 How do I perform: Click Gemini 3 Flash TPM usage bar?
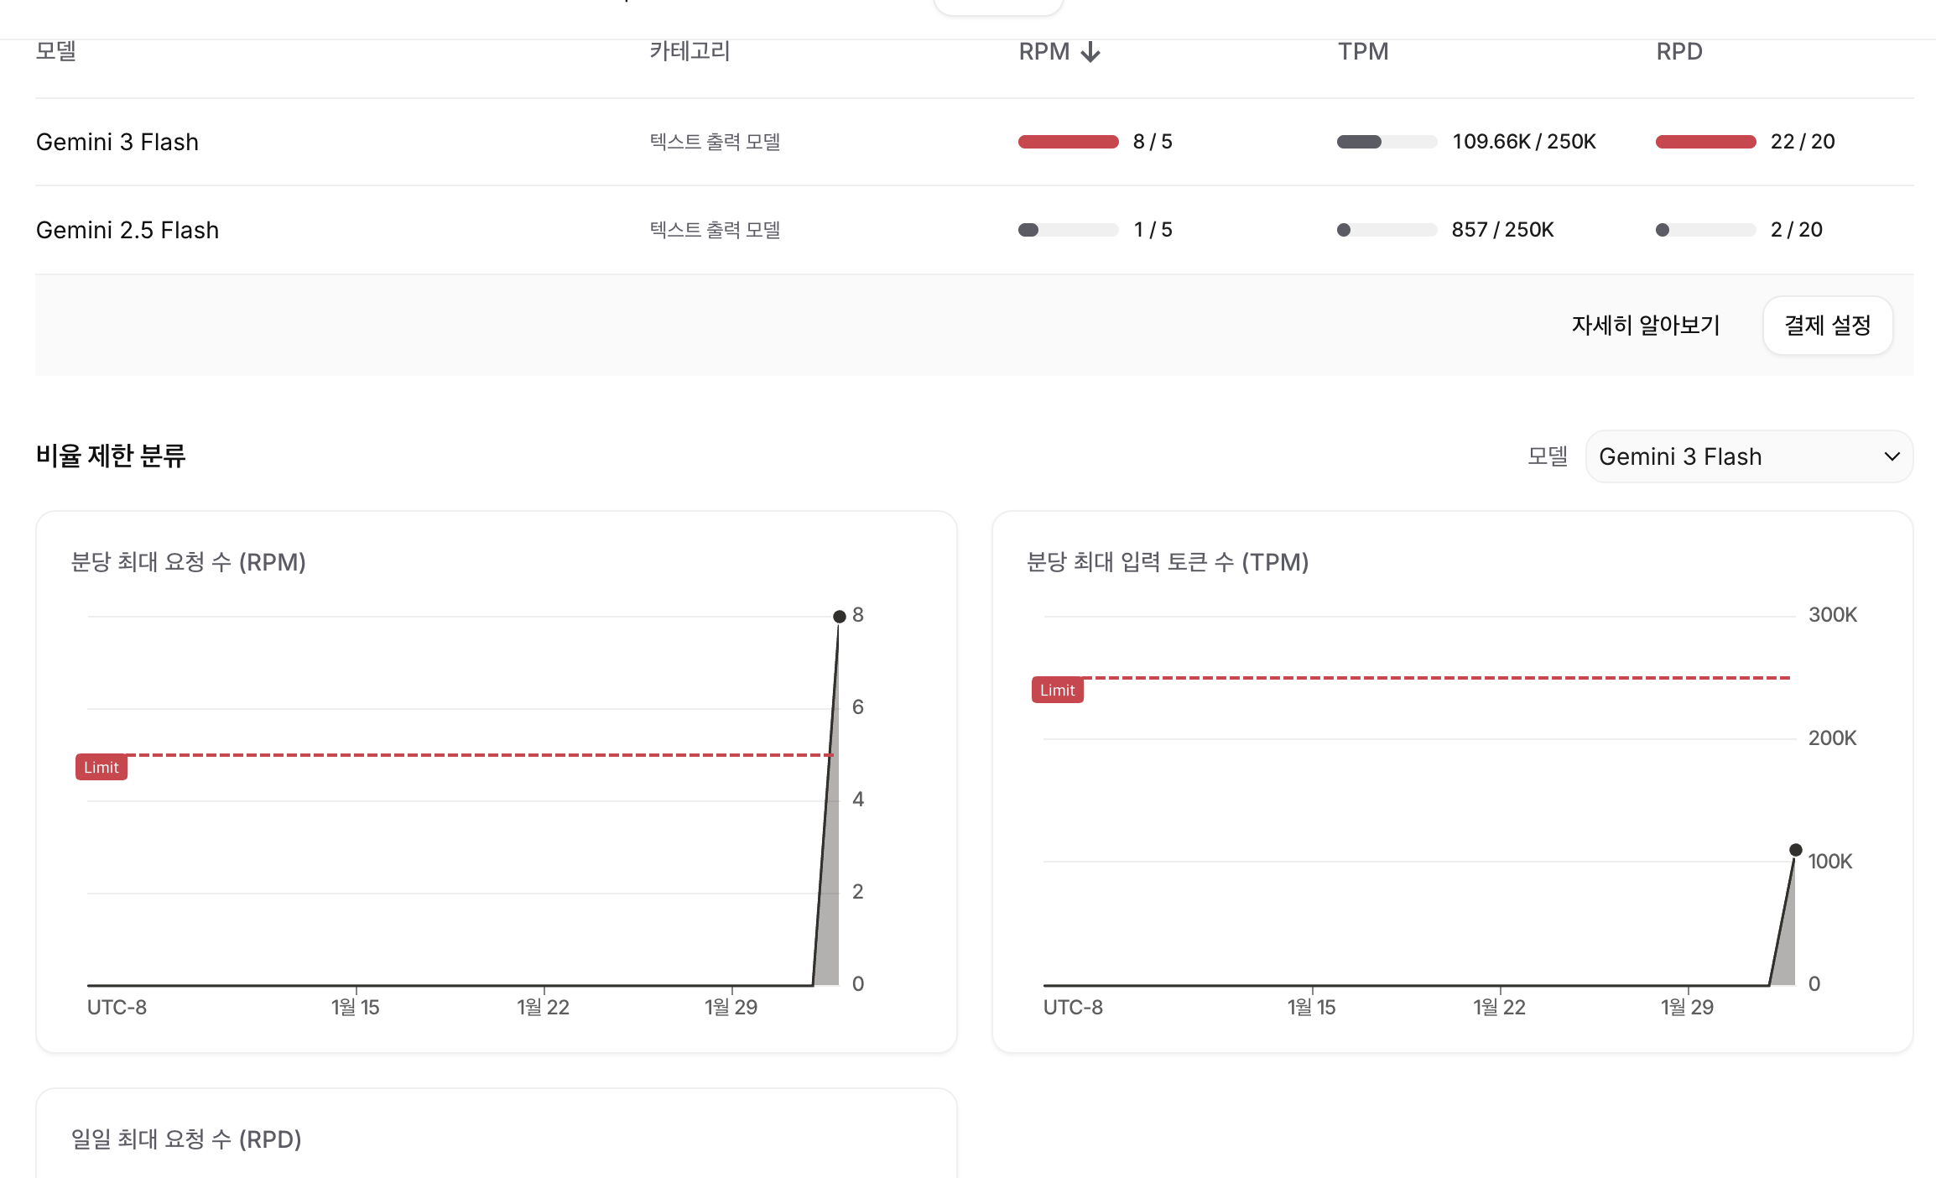[1386, 142]
